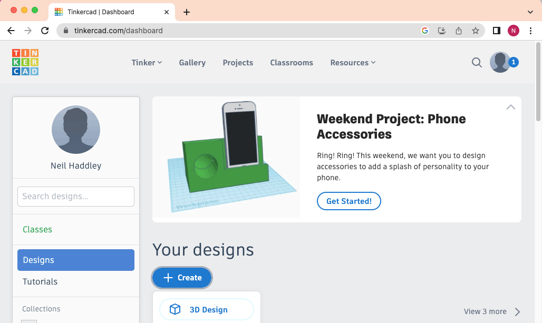
Task: Click the profile avatar with notification badge
Action: [x=500, y=62]
